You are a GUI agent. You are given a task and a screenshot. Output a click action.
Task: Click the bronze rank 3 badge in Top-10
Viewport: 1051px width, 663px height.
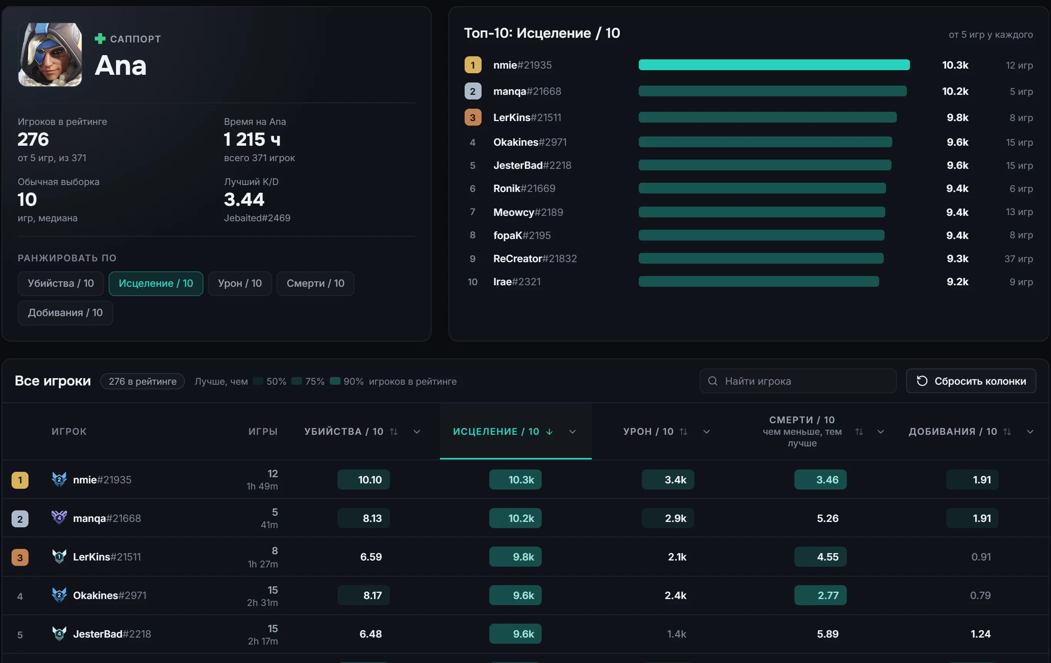tap(473, 118)
